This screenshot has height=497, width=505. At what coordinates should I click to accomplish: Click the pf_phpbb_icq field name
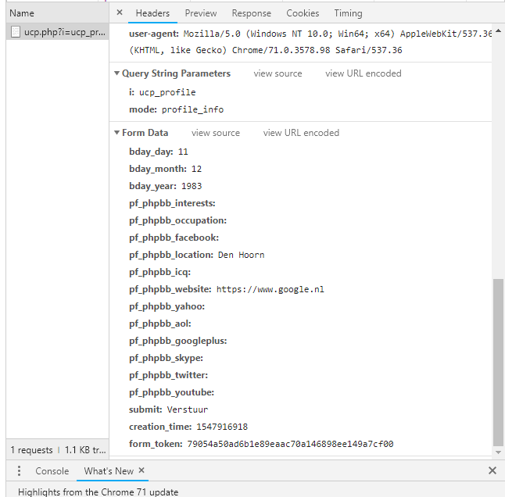click(159, 272)
